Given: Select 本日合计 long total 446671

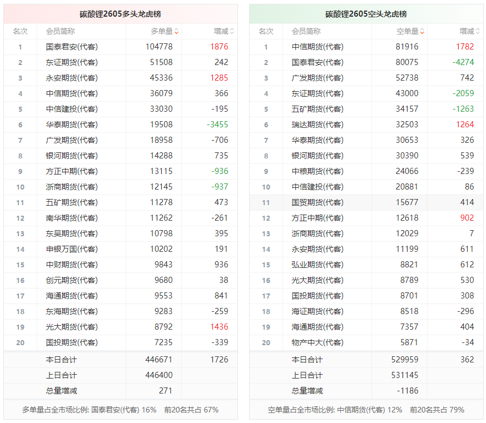Looking at the screenshot, I should click(158, 360).
